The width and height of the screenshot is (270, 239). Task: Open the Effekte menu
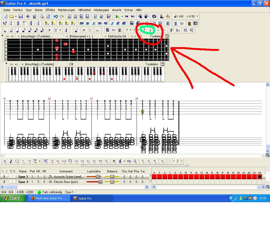pos(50,10)
